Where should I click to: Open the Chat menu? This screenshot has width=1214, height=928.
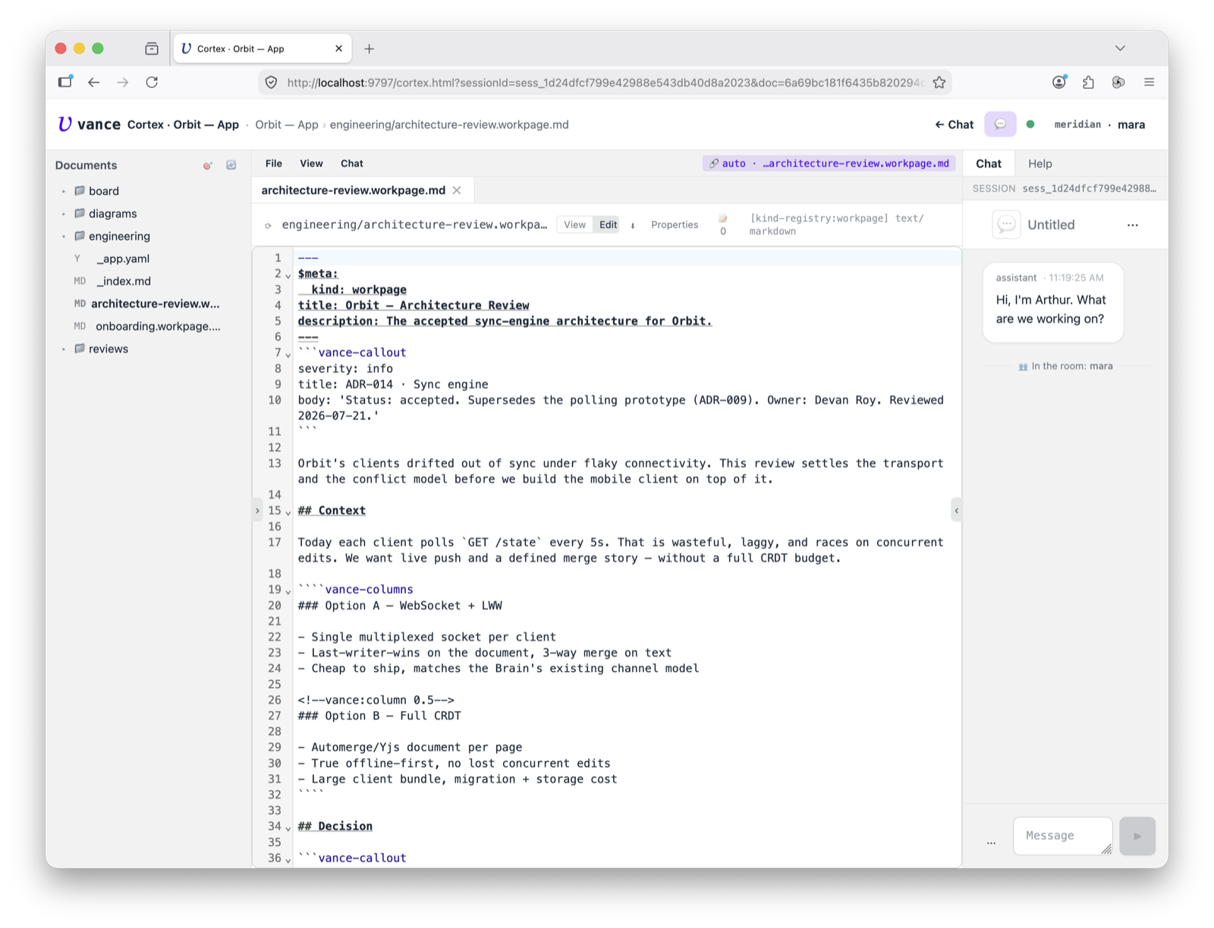[x=352, y=164]
